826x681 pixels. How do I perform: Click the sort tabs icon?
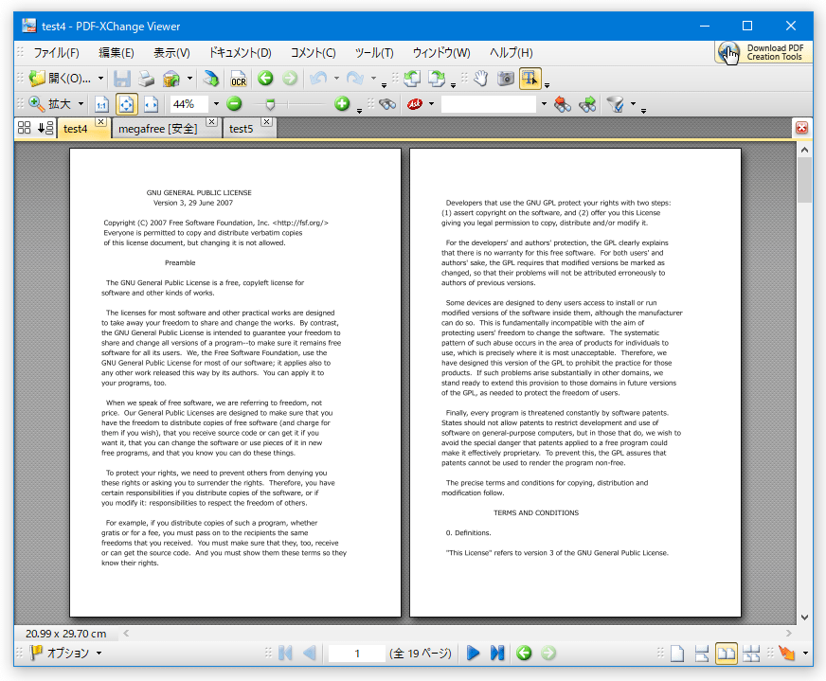point(45,128)
